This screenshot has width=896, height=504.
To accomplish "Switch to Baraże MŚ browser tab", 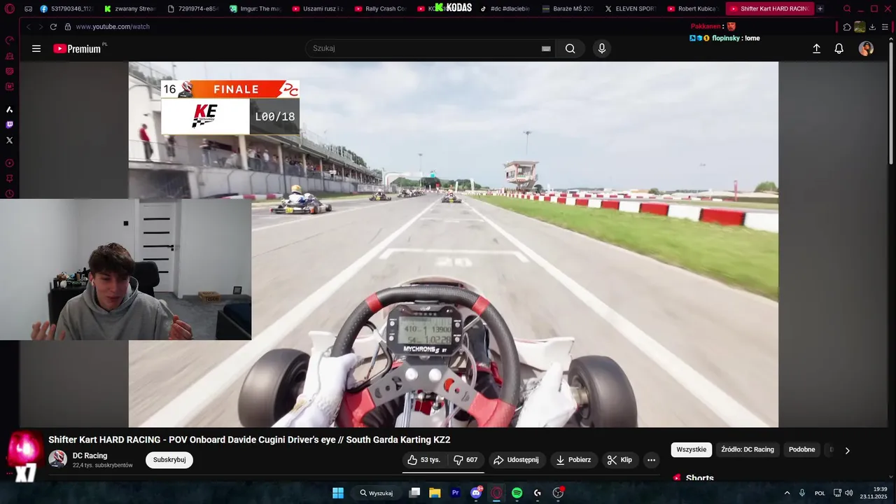I will tap(566, 9).
